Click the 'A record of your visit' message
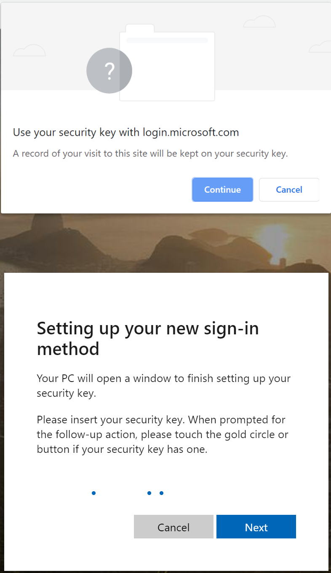The height and width of the screenshot is (573, 331). pos(150,153)
